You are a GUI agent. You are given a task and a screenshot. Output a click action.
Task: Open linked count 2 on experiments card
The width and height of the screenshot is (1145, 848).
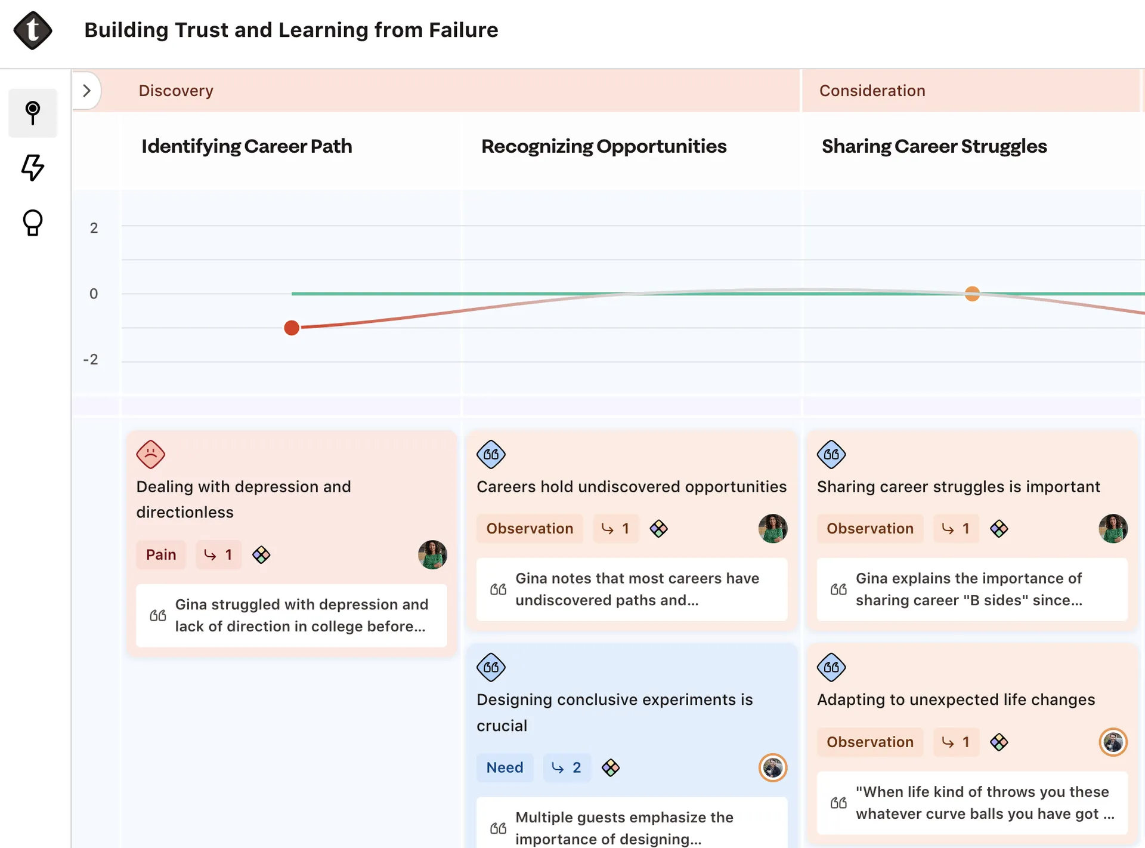(567, 768)
